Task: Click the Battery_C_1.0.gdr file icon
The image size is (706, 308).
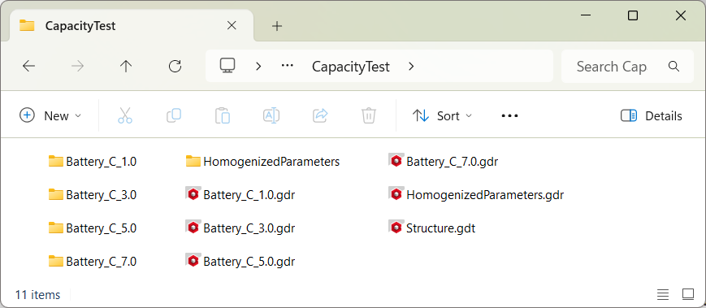Action: (x=193, y=194)
